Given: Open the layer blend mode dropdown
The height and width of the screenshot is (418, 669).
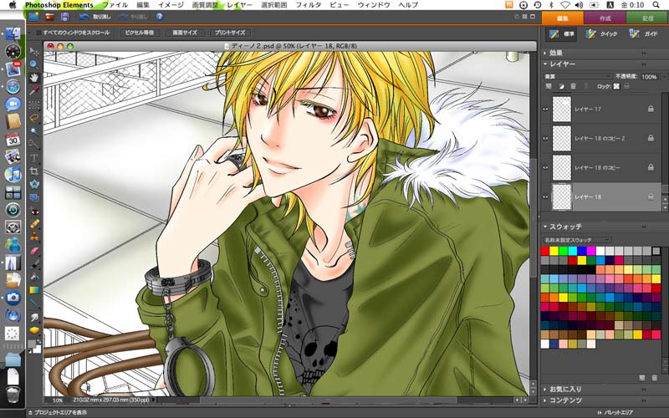Looking at the screenshot, I should tap(577, 76).
